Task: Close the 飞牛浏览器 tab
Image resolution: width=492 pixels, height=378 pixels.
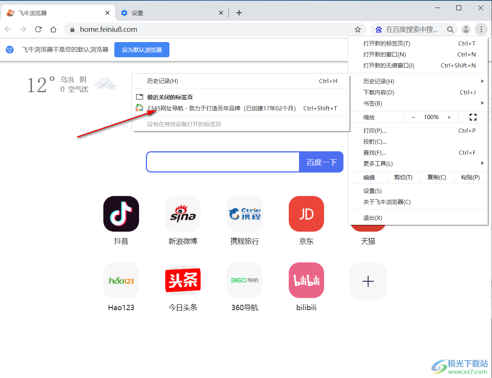Action: pos(108,13)
